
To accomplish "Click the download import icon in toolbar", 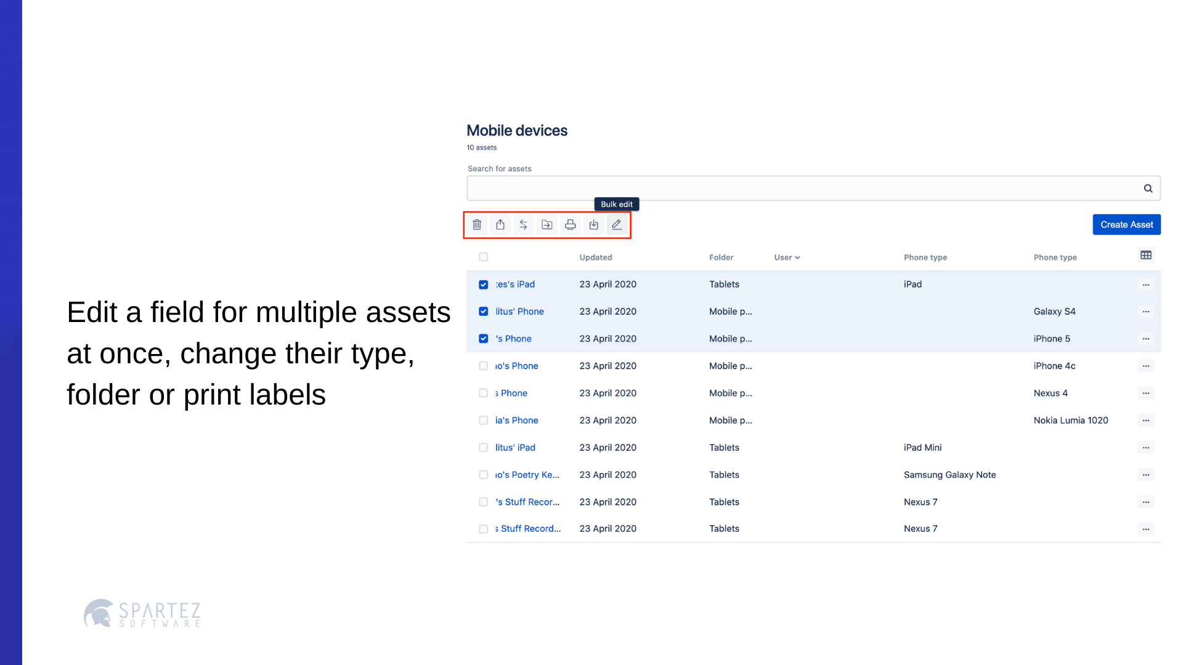I will (x=593, y=225).
